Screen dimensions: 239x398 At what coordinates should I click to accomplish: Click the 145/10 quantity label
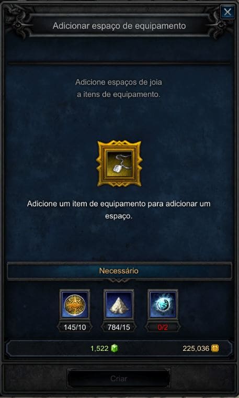point(75,327)
